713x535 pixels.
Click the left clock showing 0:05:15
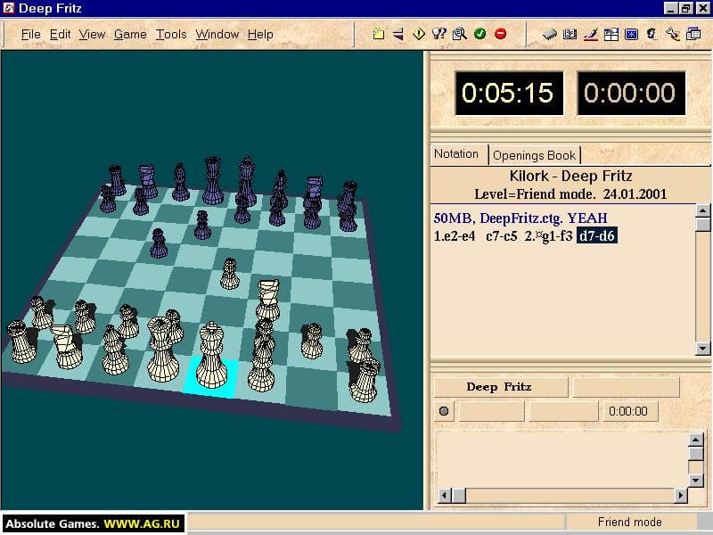click(x=509, y=93)
